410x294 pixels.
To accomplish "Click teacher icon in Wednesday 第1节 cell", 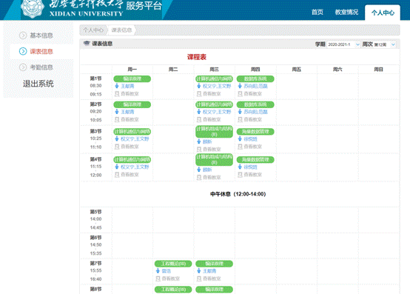I will pos(199,86).
